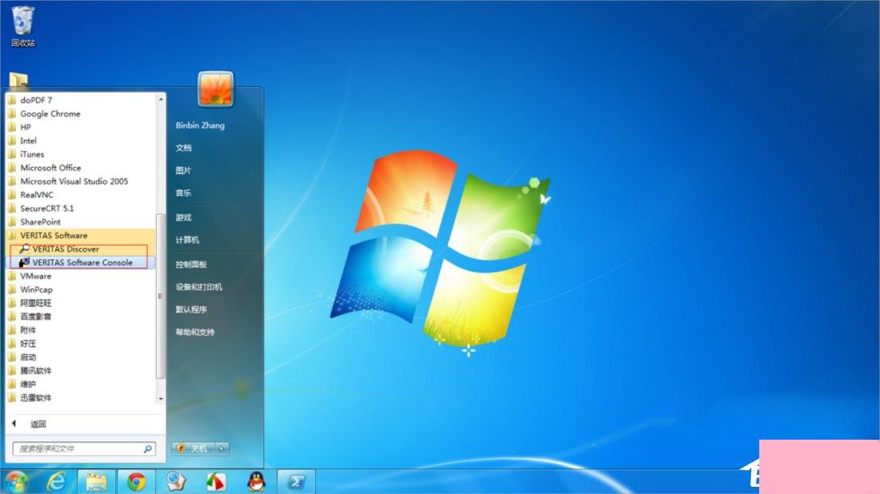Viewport: 880px width, 494px height.
Task: Click the programs list scroll-down arrow
Action: pos(161,399)
